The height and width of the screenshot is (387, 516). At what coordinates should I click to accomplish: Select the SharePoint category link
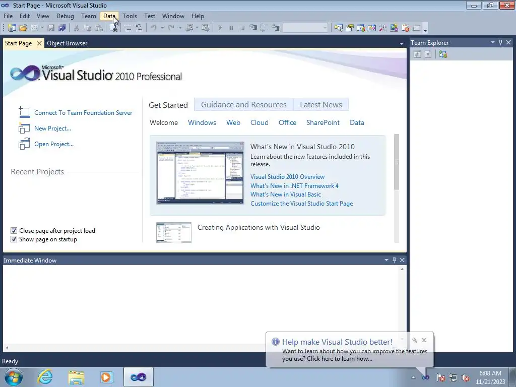click(323, 122)
